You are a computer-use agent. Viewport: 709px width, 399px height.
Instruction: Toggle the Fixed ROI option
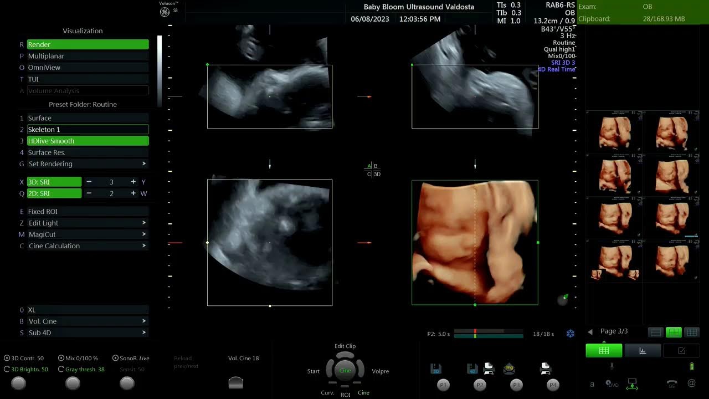coord(88,211)
